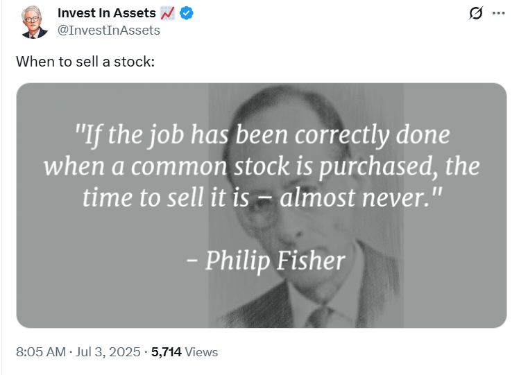Click the Invest In Assets profile avatar
519x375 pixels.
pyautogui.click(x=33, y=22)
